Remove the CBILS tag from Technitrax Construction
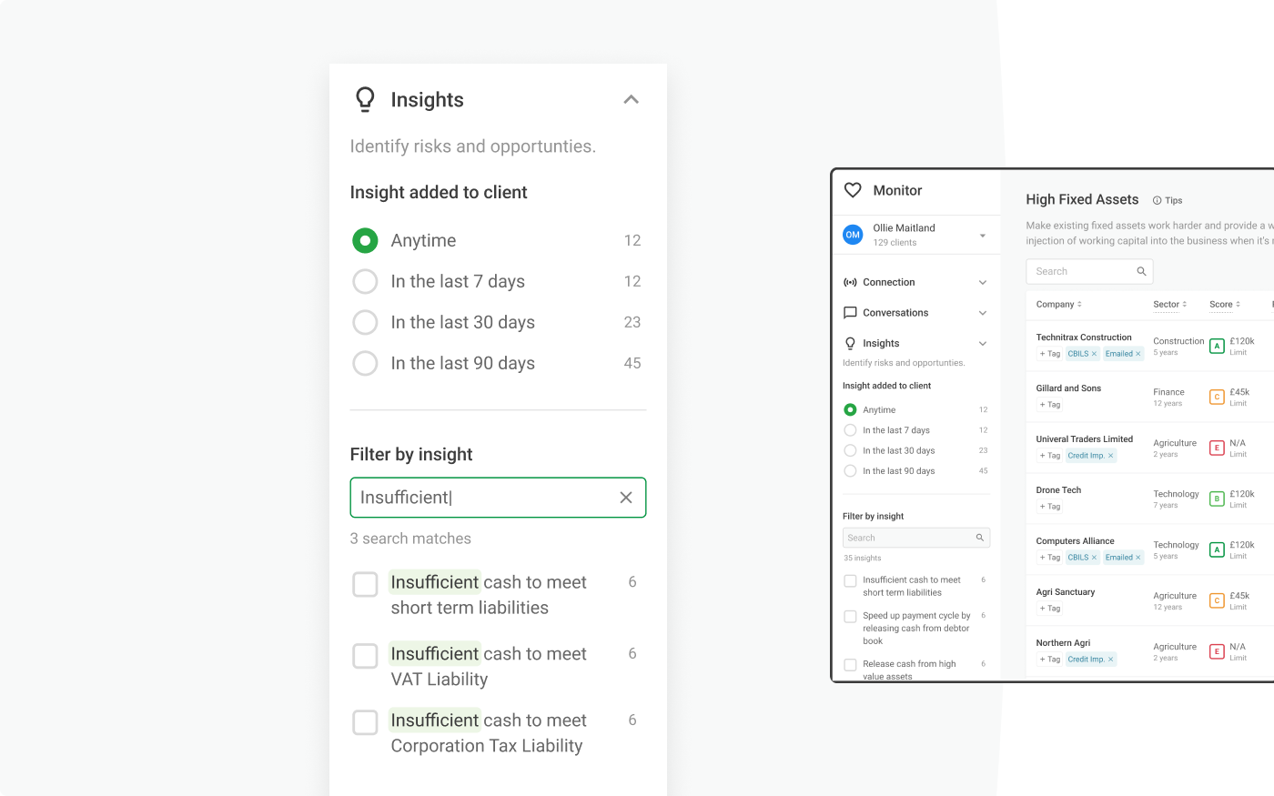This screenshot has width=1274, height=796. click(x=1094, y=354)
